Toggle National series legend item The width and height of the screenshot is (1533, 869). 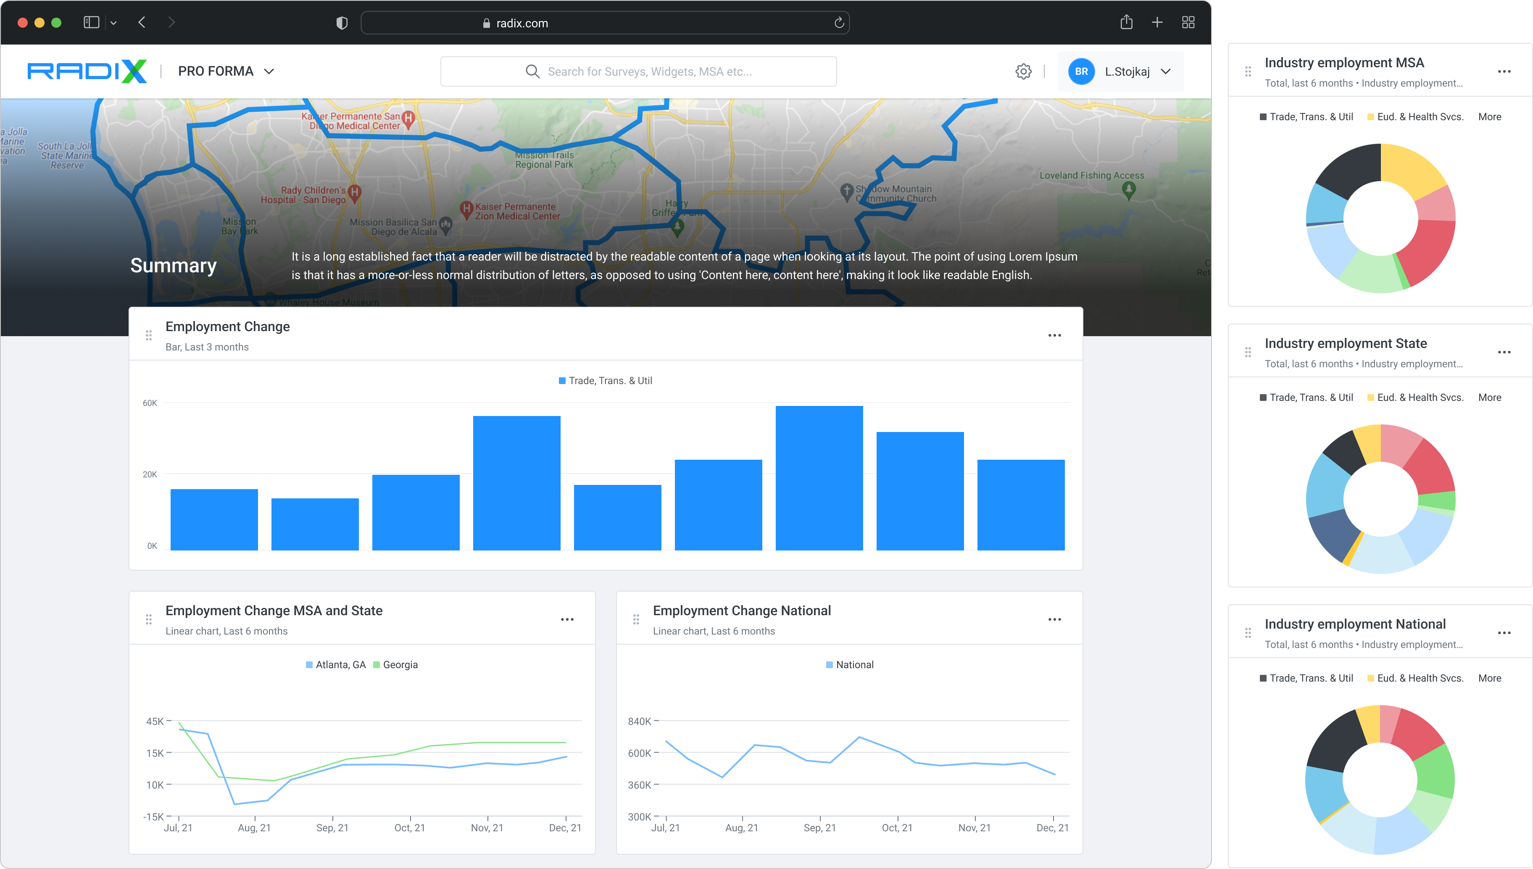tap(850, 665)
